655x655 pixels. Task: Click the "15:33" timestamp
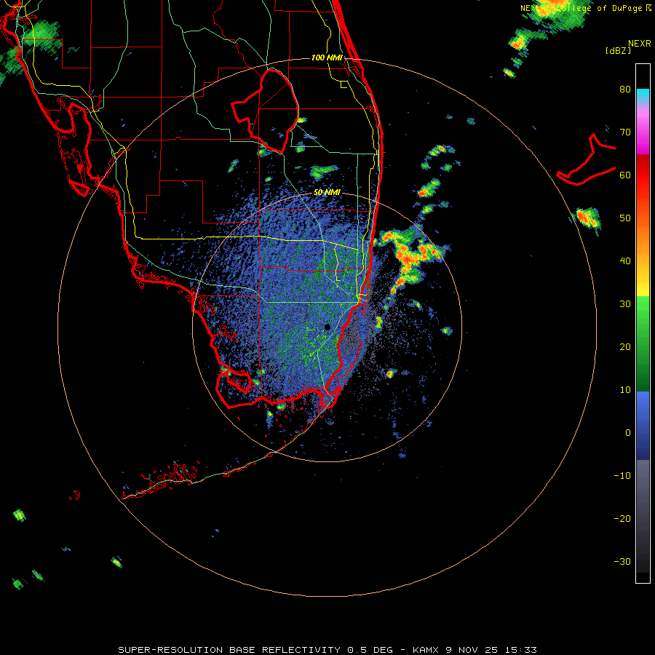coord(522,650)
